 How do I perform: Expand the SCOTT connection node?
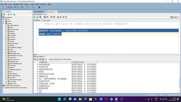coord(4,22)
